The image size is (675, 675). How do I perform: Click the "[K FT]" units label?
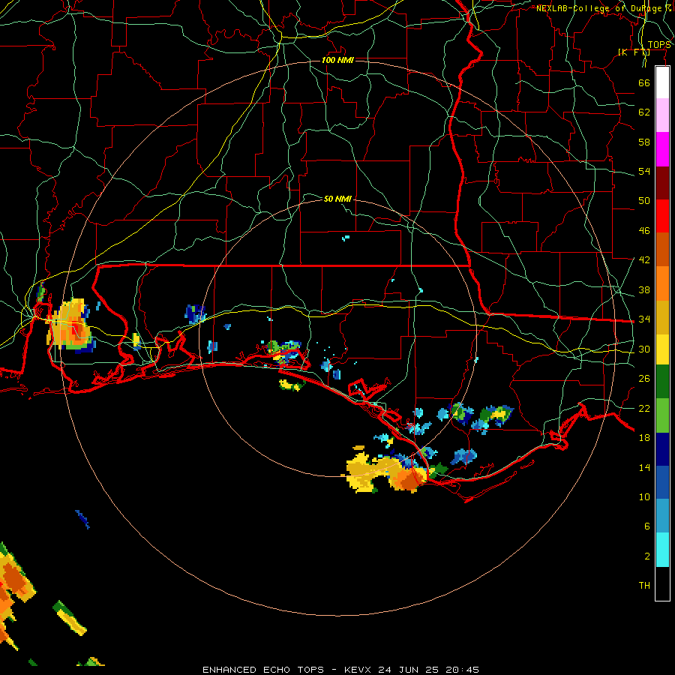click(634, 52)
